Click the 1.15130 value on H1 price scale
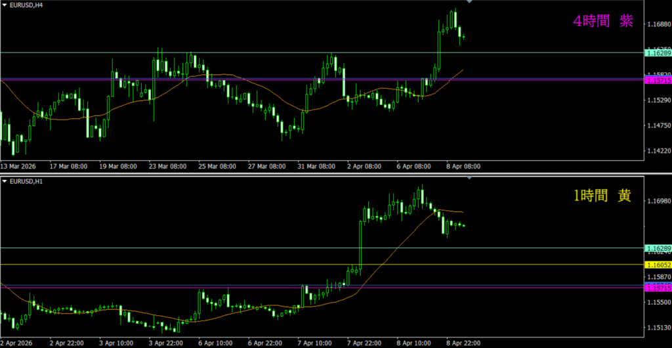 point(658,328)
